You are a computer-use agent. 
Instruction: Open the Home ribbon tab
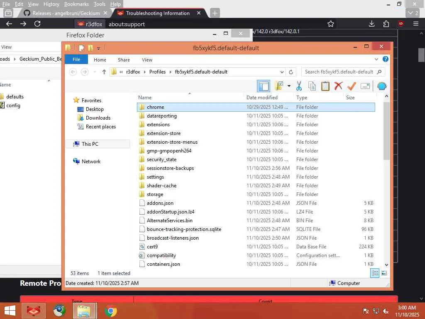100,60
